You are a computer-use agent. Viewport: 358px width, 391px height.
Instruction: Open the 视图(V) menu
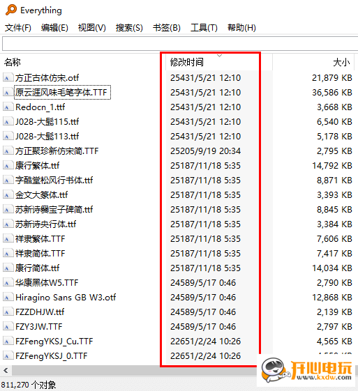(x=92, y=27)
